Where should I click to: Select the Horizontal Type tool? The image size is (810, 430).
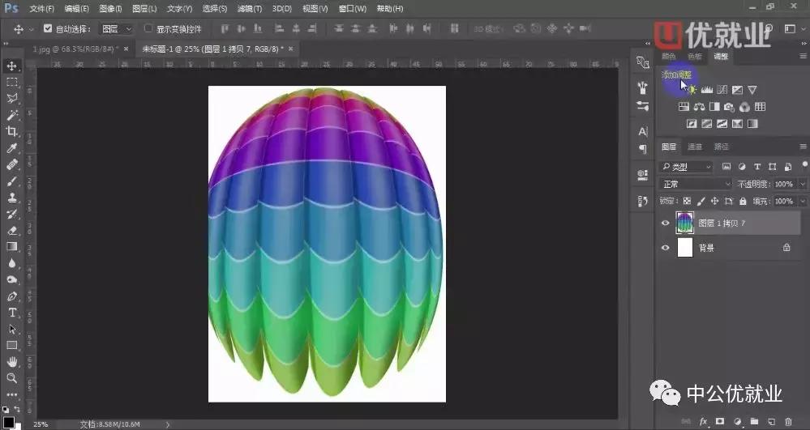point(12,313)
